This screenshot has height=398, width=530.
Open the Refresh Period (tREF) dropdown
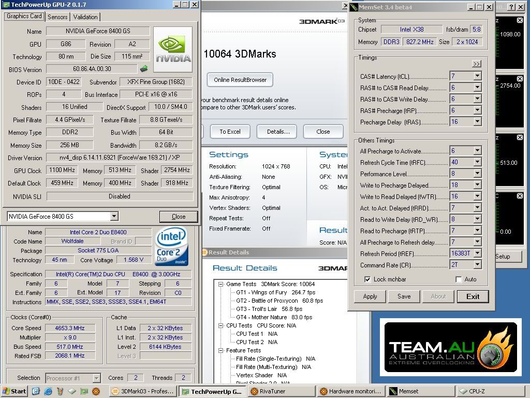tap(477, 253)
